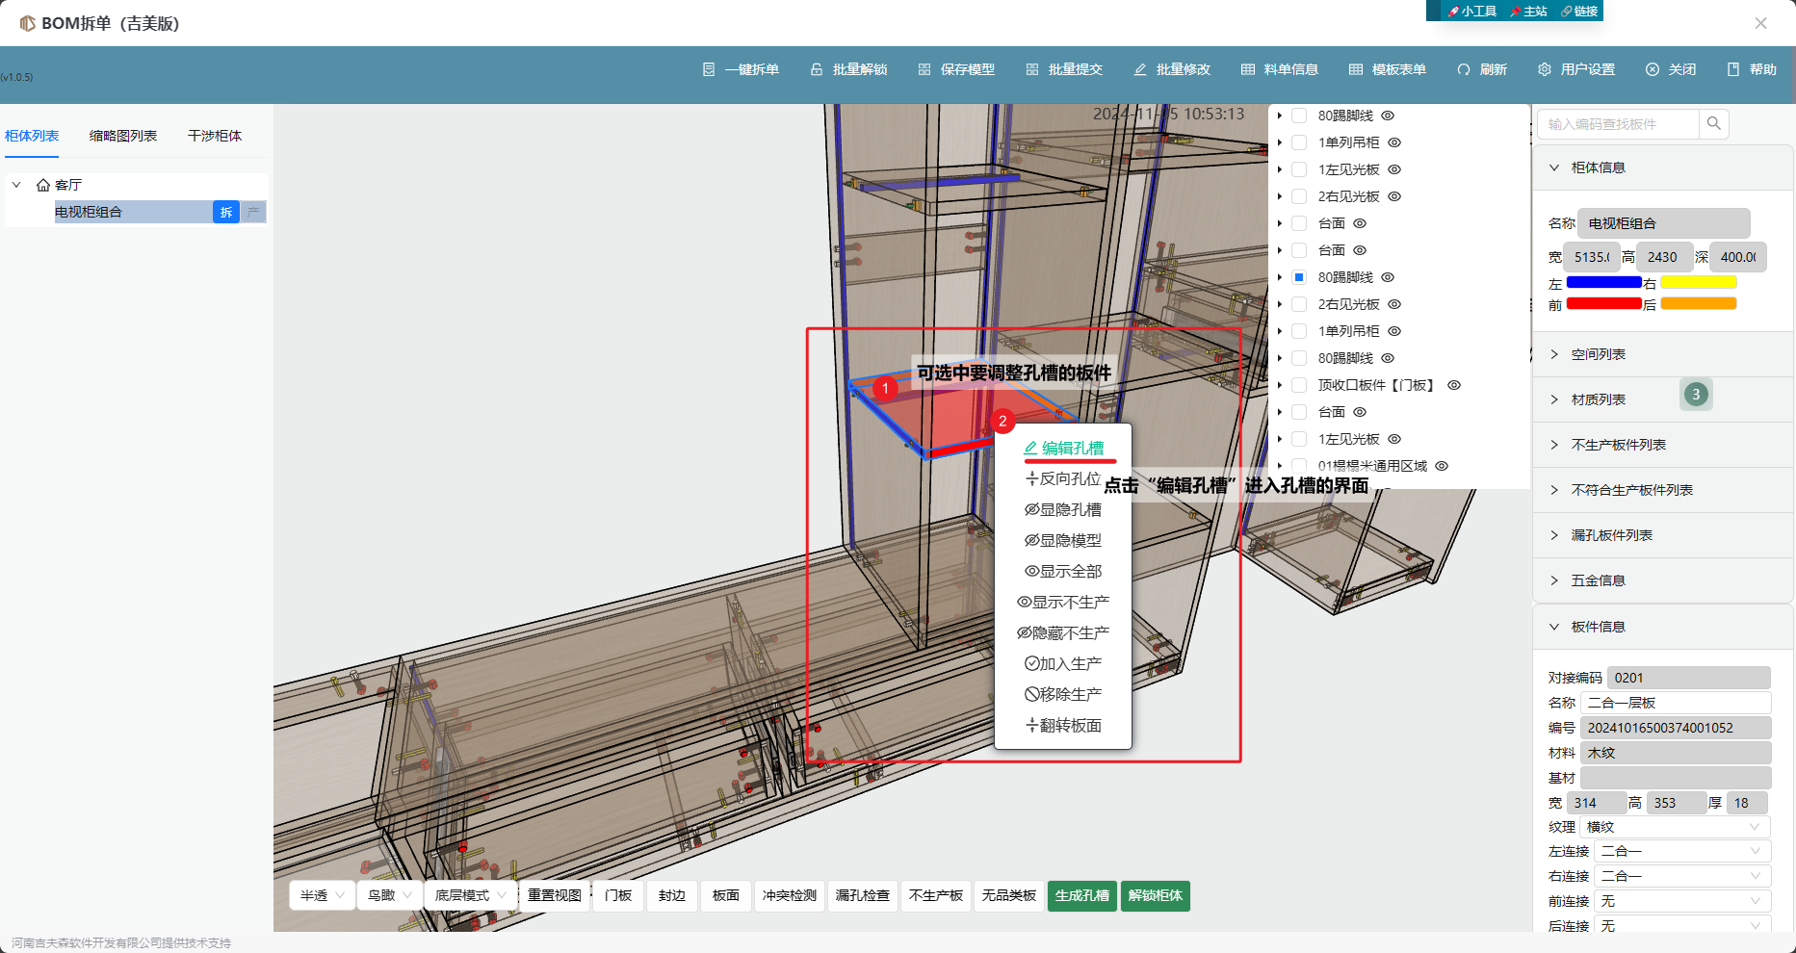The width and height of the screenshot is (1796, 953).
Task: Check the 1左见光板 checkbox at top
Action: (1299, 169)
